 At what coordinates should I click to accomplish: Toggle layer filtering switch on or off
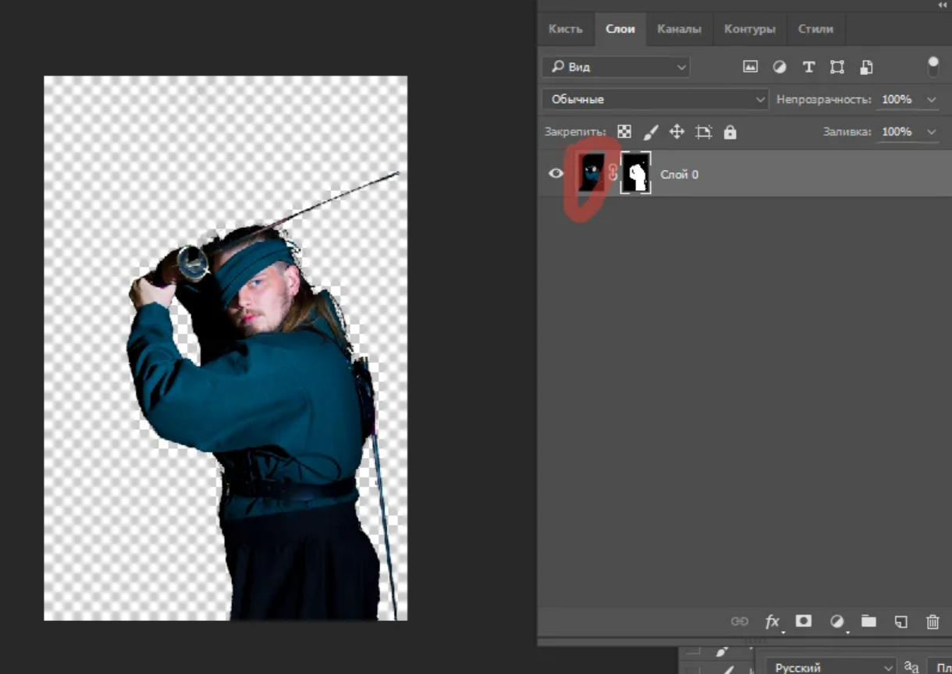pyautogui.click(x=932, y=67)
